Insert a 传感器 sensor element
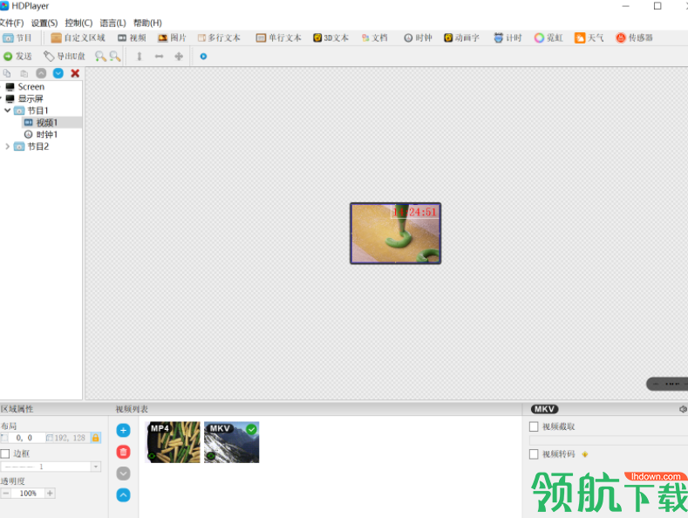Viewport: 688px width, 518px height. click(634, 37)
